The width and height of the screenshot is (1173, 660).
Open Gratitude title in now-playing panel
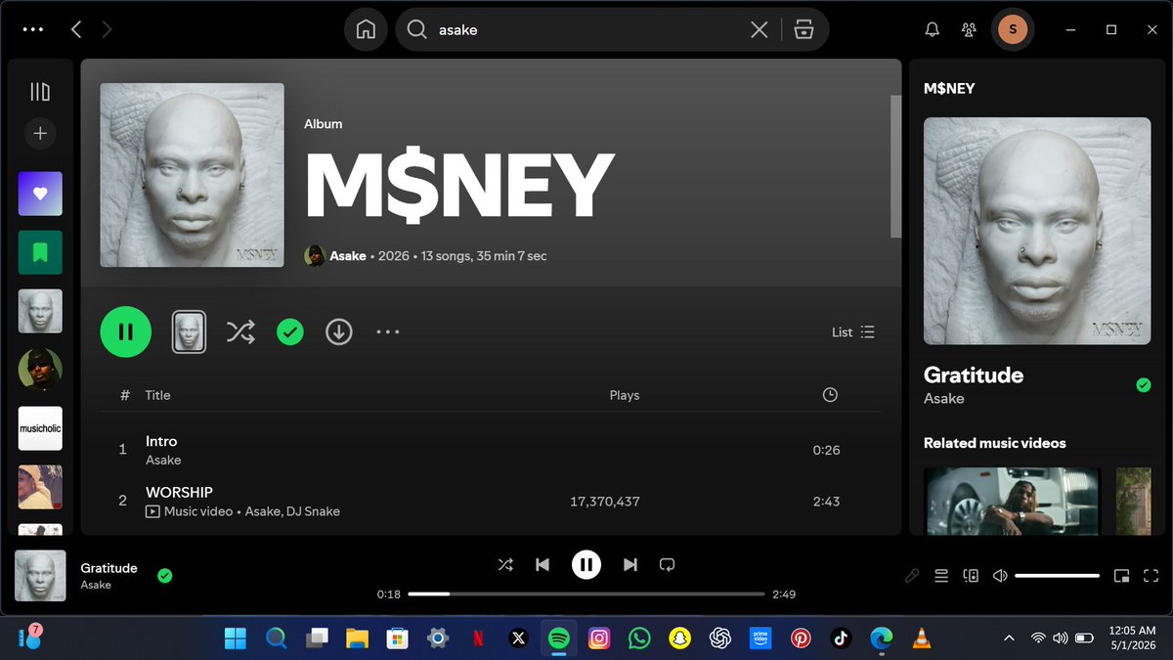[974, 374]
